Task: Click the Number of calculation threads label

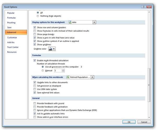Action: click(x=51, y=64)
